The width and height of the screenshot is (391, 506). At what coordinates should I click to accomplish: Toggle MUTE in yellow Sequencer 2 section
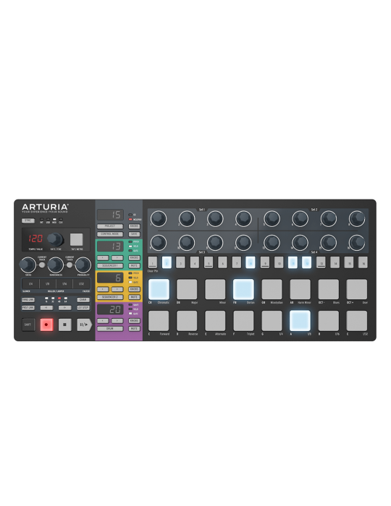pos(134,297)
